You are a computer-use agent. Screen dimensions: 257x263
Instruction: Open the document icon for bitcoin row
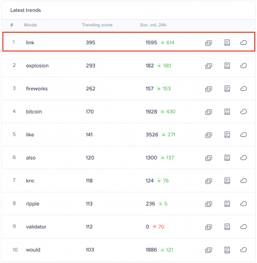tap(227, 112)
